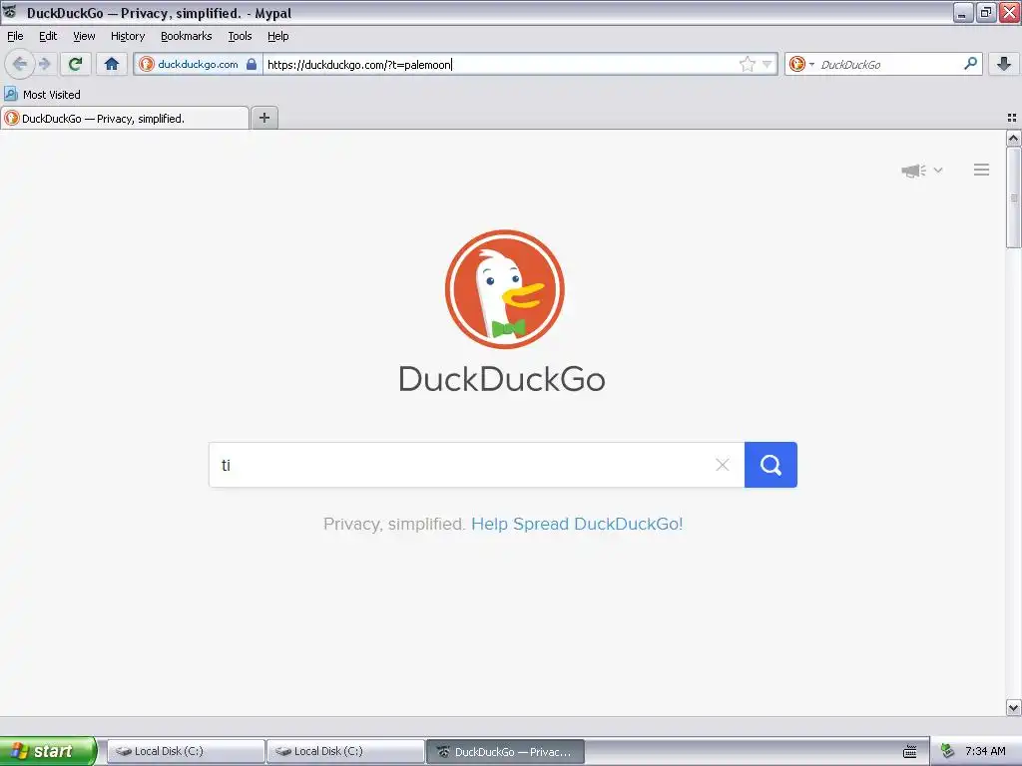The height and width of the screenshot is (766, 1022).
Task: Open the Home page icon
Action: pos(112,64)
